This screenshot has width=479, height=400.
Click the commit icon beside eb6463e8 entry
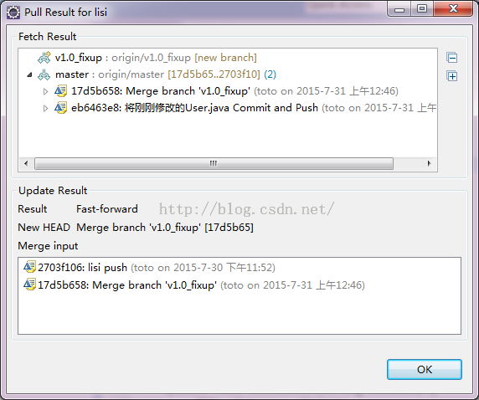(60, 108)
